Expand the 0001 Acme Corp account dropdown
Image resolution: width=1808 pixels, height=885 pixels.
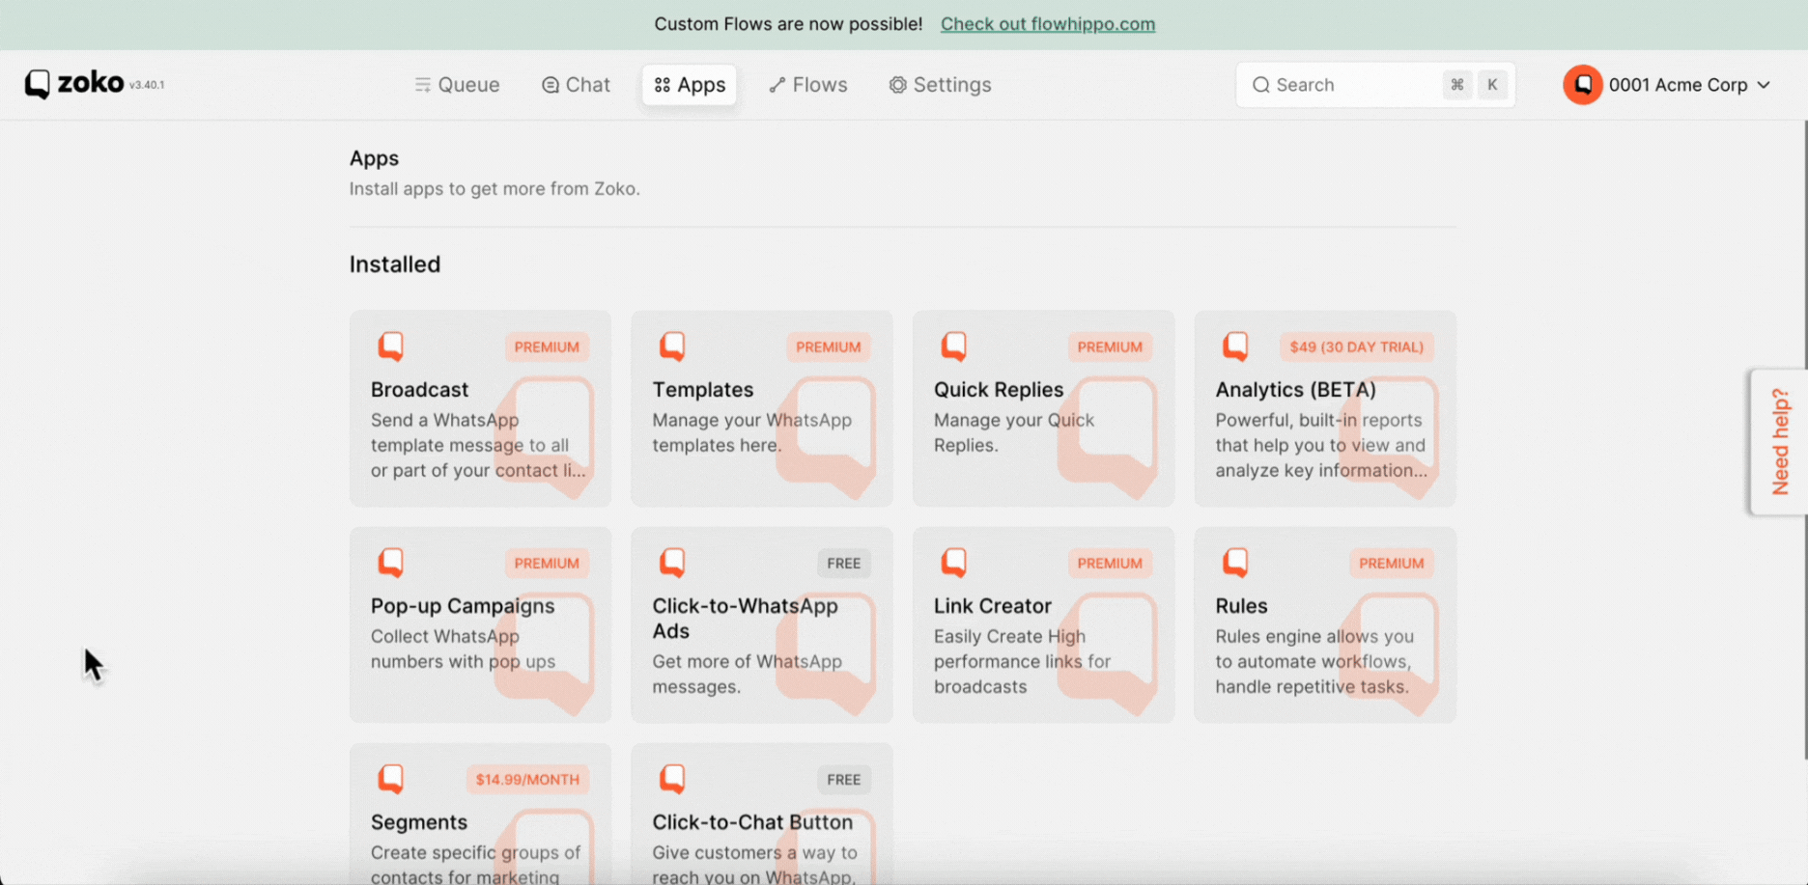pyautogui.click(x=1668, y=85)
